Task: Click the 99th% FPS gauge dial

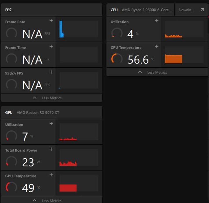Action: coord(12,84)
